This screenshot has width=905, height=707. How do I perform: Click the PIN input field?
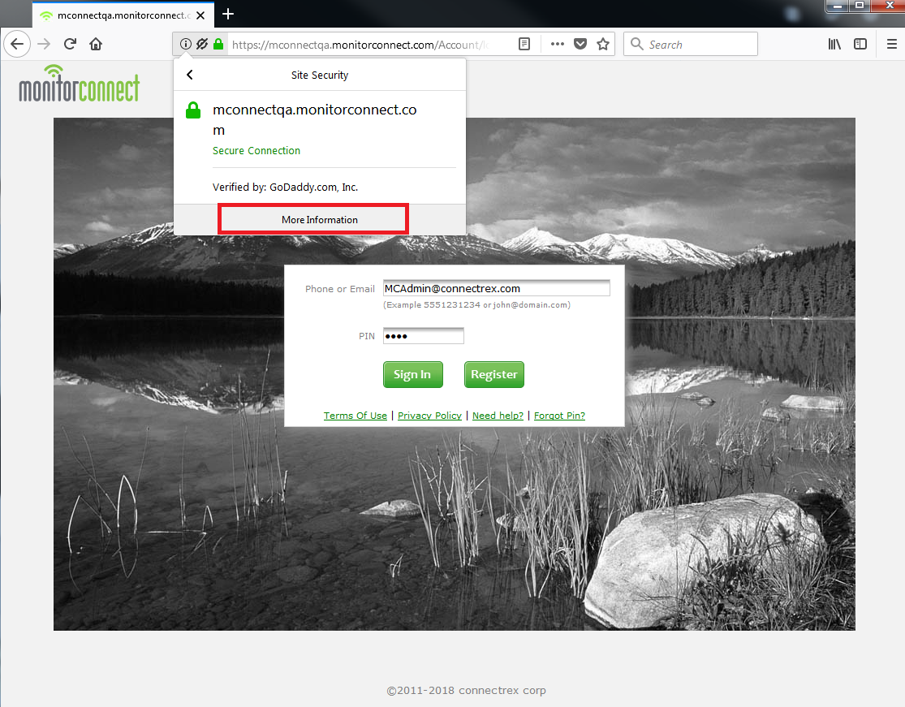click(x=423, y=335)
